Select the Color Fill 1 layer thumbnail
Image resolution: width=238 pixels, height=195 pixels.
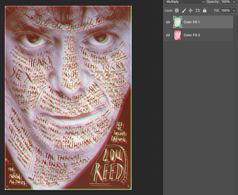(178, 22)
